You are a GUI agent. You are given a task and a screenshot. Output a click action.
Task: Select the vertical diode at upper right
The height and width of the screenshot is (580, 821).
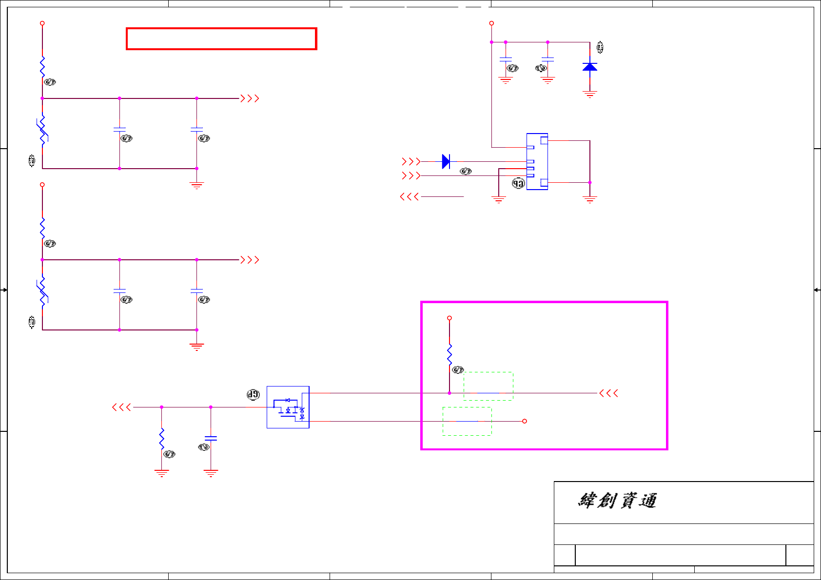tap(590, 66)
